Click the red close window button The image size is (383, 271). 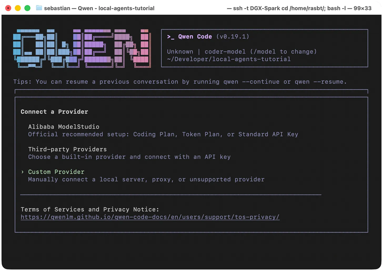(8, 8)
